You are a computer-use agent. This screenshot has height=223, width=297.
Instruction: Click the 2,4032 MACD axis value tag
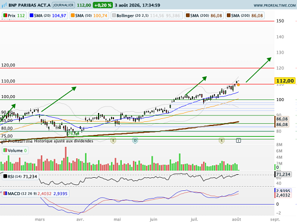[283, 196]
